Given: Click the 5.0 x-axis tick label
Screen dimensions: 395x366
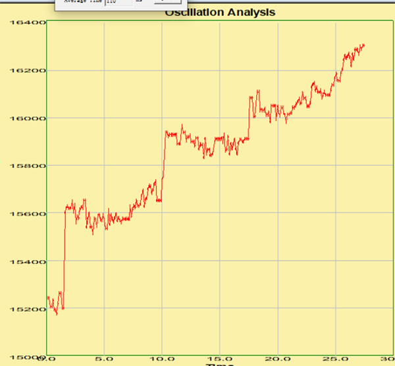Looking at the screenshot, I should (104, 359).
